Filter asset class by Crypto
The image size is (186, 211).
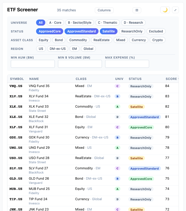pos(158,40)
